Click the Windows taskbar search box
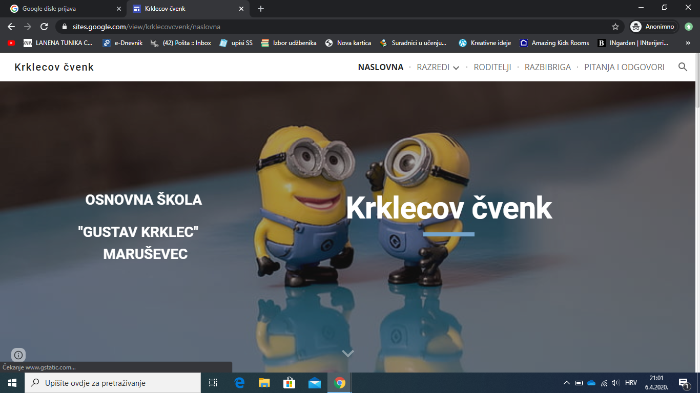 (x=113, y=383)
